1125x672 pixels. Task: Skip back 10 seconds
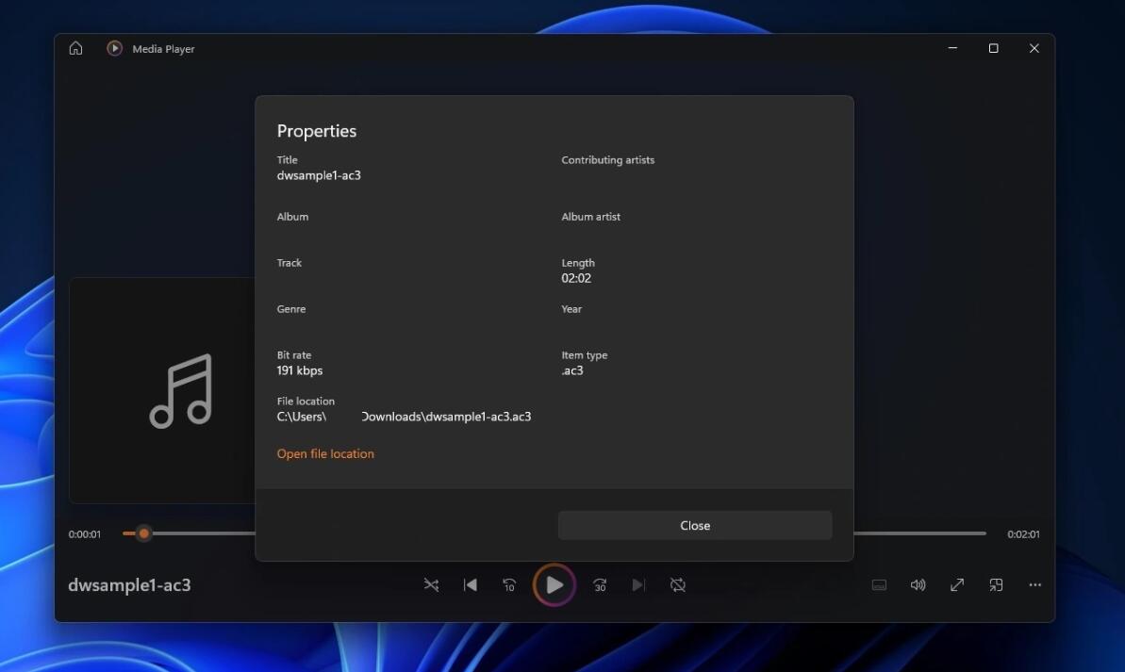pyautogui.click(x=509, y=585)
